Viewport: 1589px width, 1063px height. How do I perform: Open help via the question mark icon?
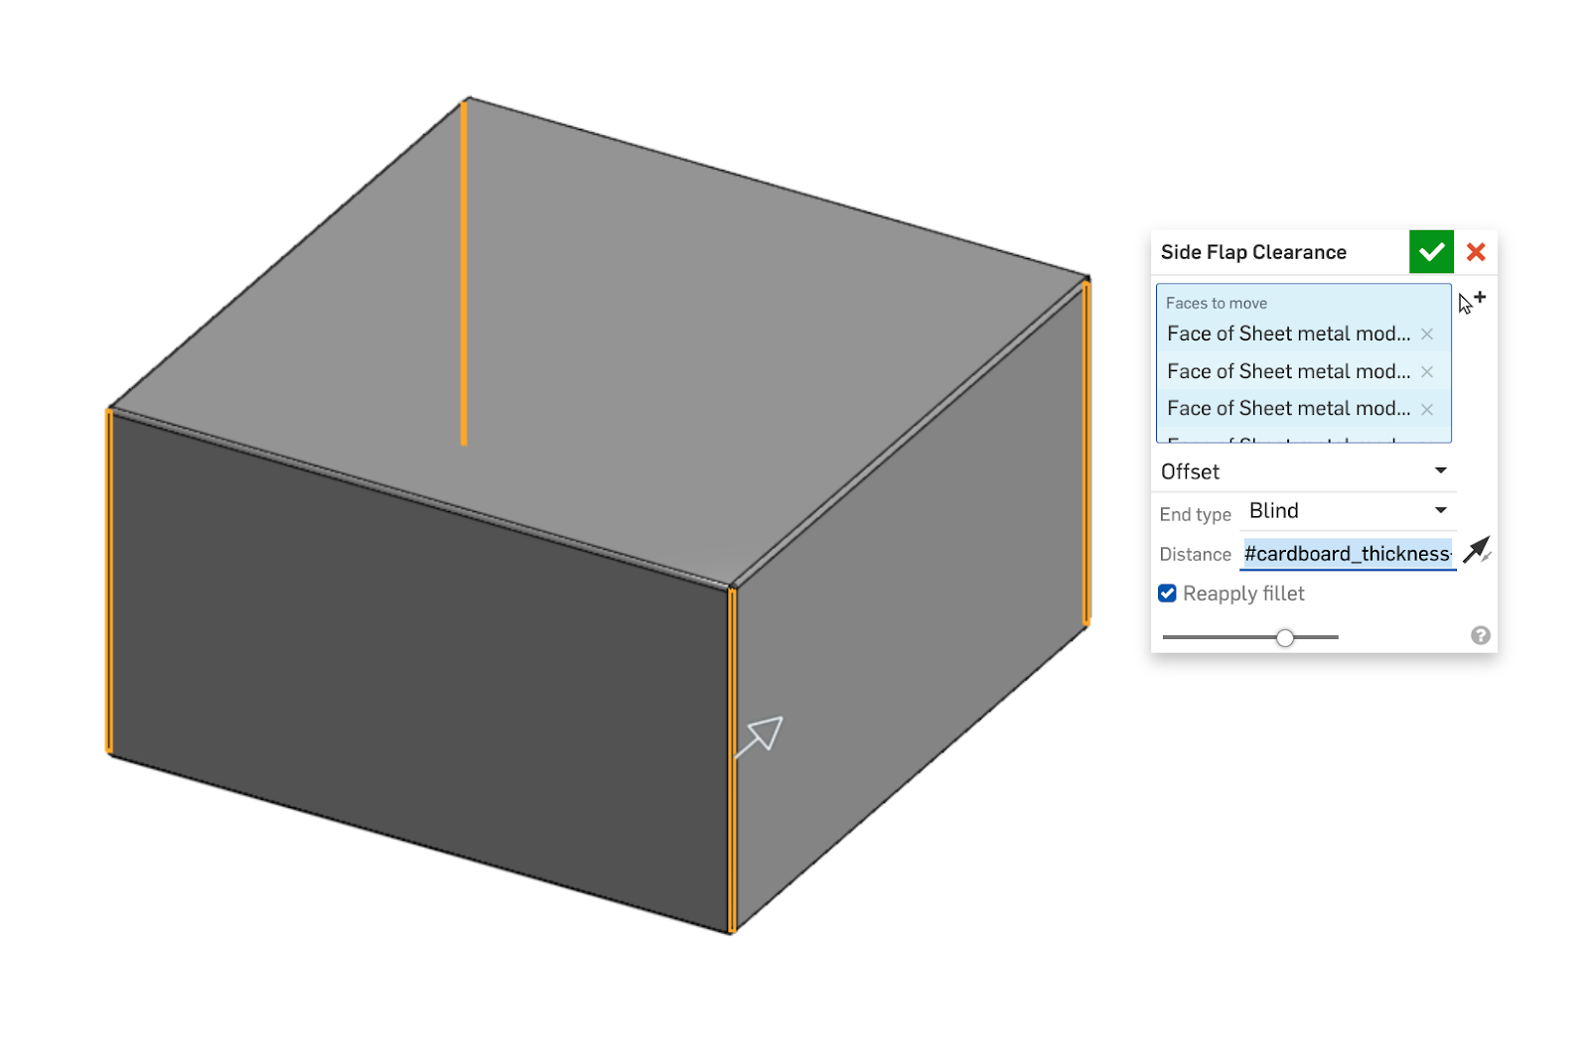tap(1480, 635)
